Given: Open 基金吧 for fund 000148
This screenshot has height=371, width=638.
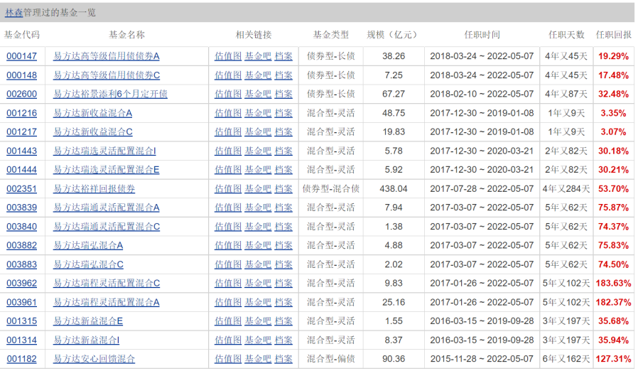Looking at the screenshot, I should pyautogui.click(x=258, y=75).
